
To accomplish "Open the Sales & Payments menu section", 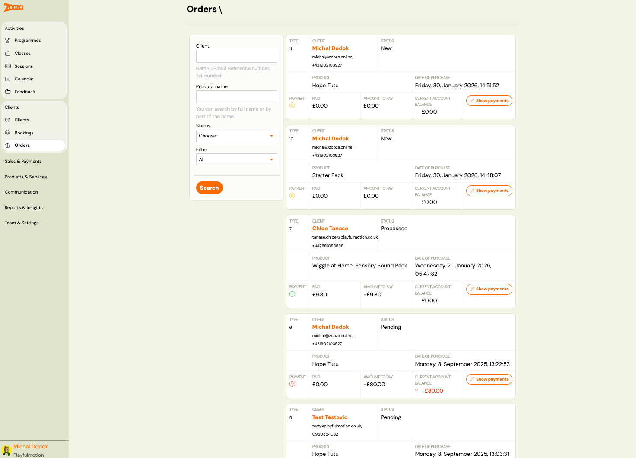I will pos(23,161).
